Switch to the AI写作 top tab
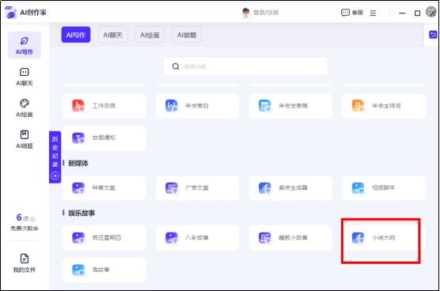 (76, 35)
